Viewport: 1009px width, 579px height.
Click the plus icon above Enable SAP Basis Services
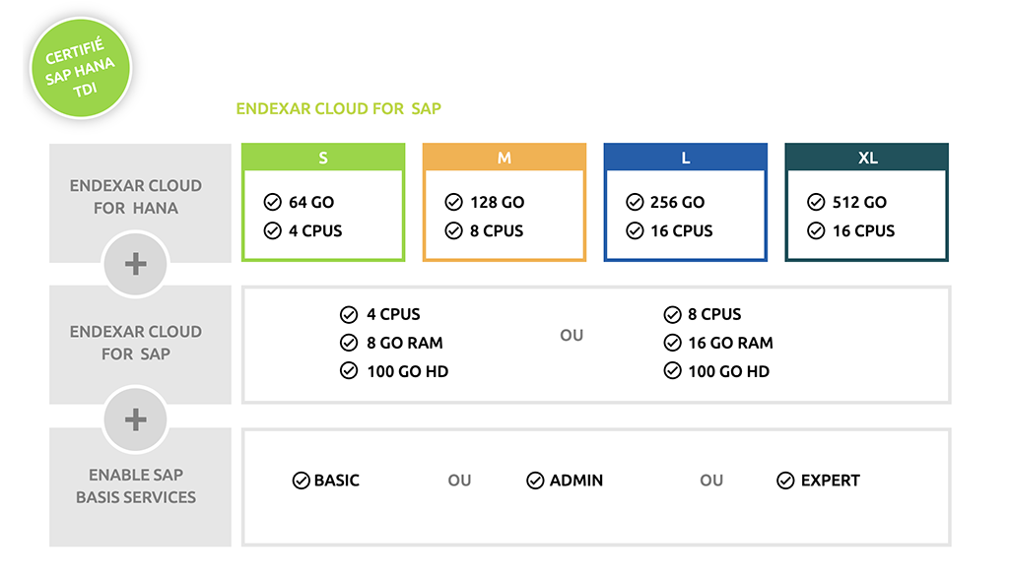(136, 419)
